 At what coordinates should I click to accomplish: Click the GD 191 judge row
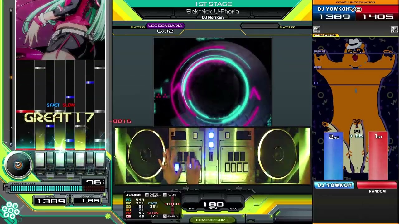tap(135, 207)
